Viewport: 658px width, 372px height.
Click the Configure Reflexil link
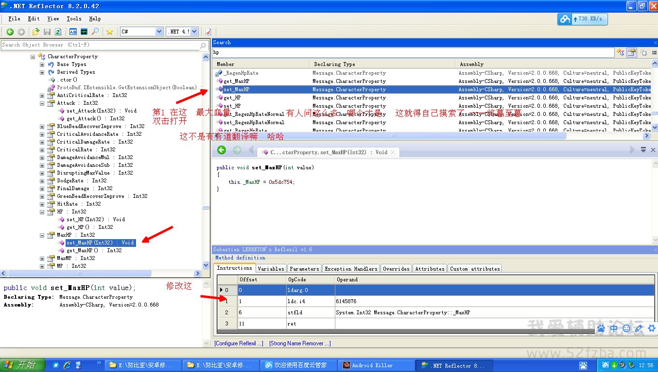pyautogui.click(x=239, y=343)
